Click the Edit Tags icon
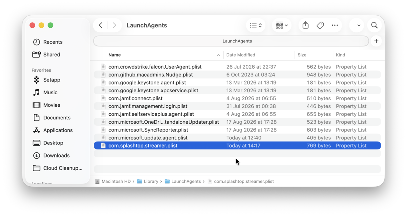The width and height of the screenshot is (407, 216). 320,25
